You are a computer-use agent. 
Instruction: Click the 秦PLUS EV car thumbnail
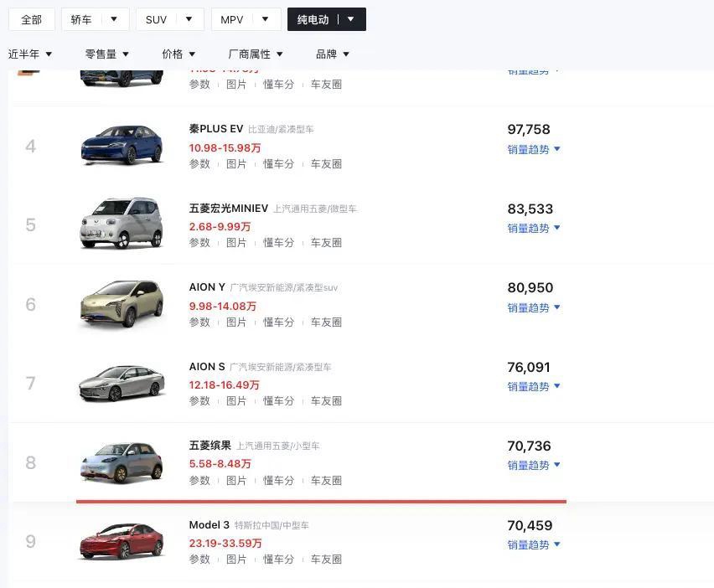pyautogui.click(x=122, y=145)
